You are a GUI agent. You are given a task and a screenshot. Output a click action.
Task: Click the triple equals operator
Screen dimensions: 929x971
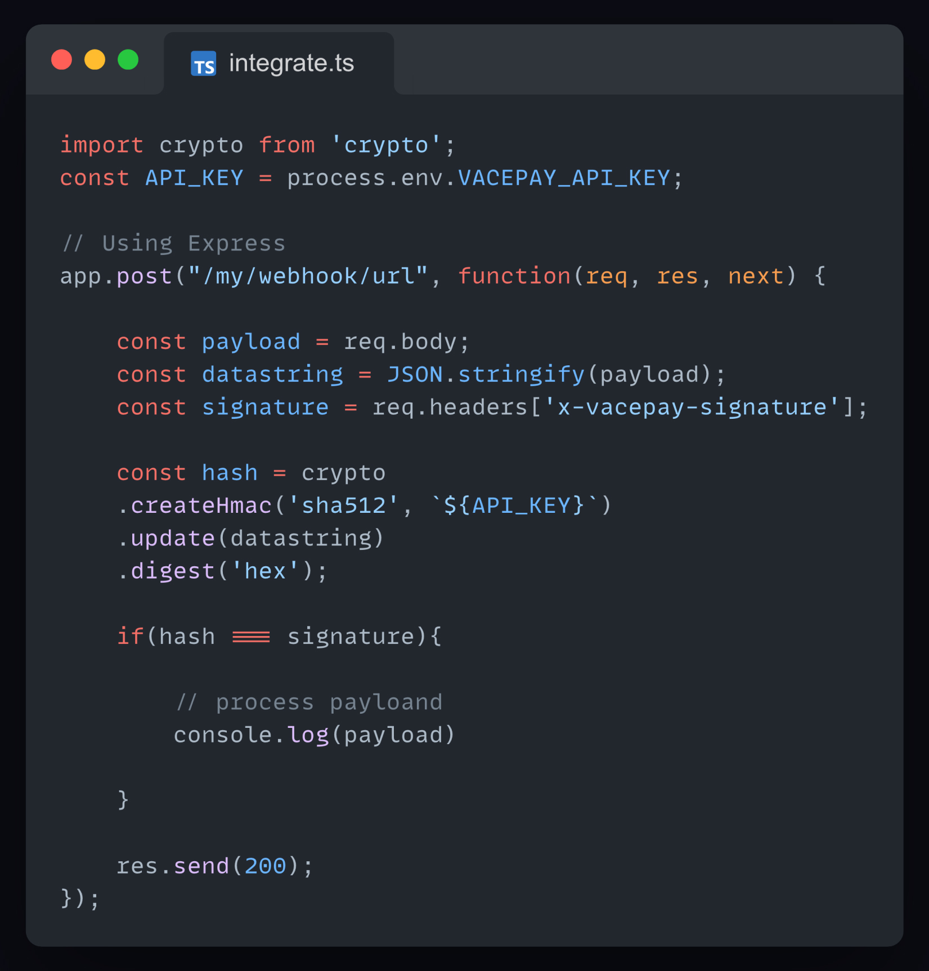tap(251, 637)
